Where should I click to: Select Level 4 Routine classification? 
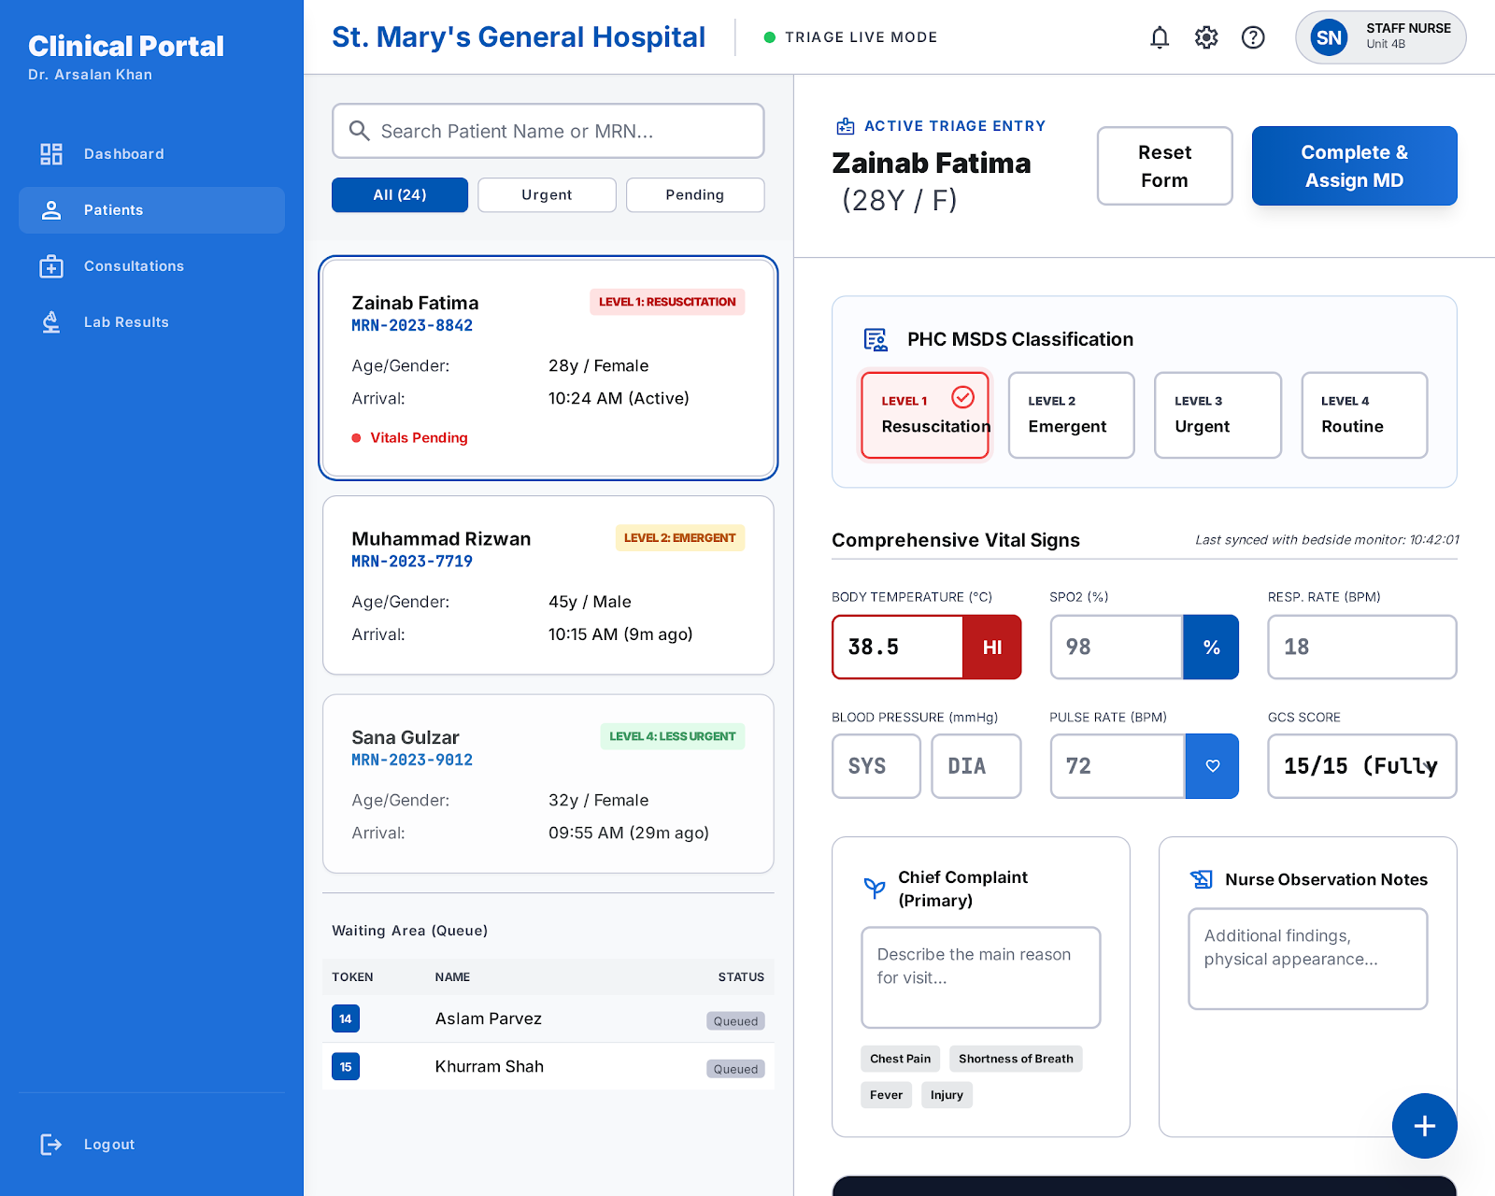click(1364, 415)
